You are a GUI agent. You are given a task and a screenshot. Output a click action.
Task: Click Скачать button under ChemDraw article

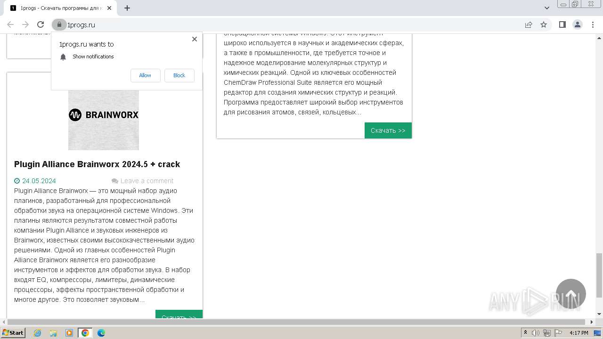tap(388, 130)
